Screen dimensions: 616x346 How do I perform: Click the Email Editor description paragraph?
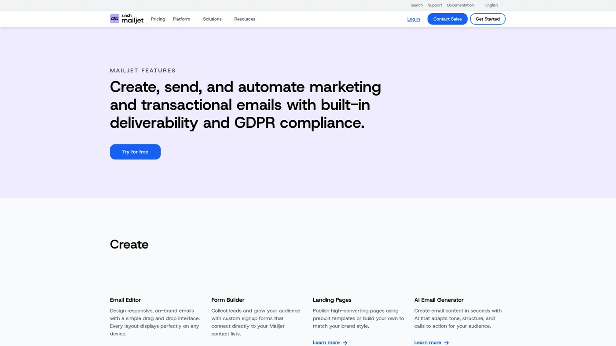(x=155, y=322)
